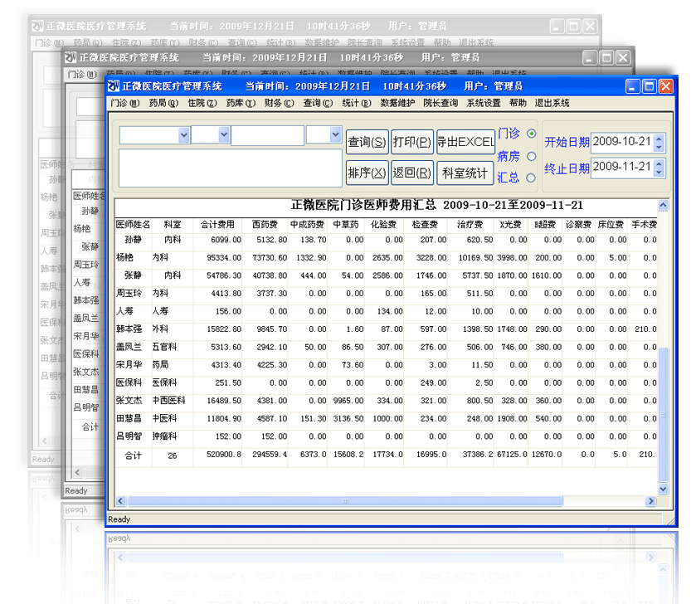This screenshot has height=604, width=696.
Task: Click the horizontal scrollbar right arrow
Action: click(650, 501)
